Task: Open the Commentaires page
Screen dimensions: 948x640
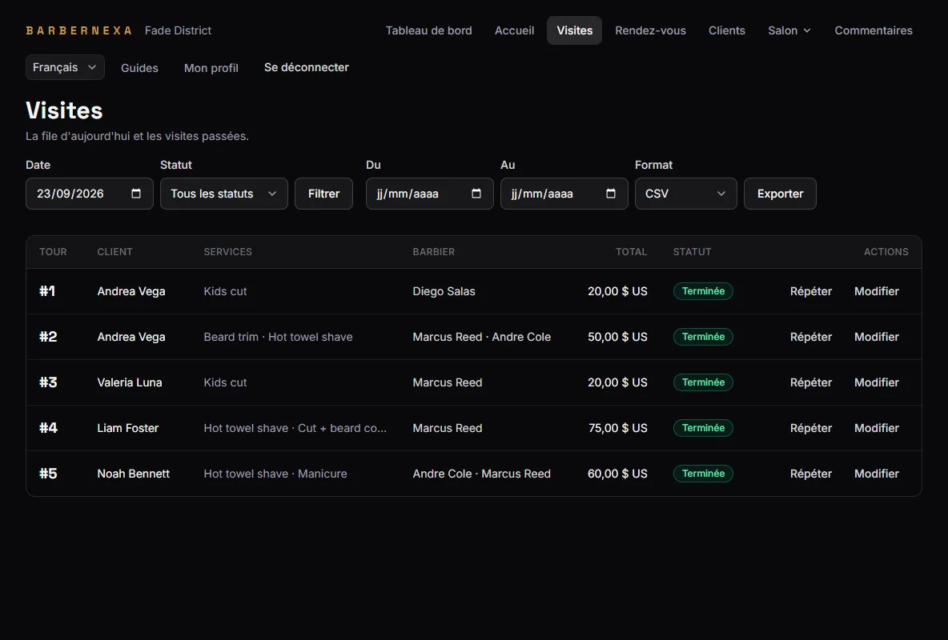Action: [x=874, y=30]
